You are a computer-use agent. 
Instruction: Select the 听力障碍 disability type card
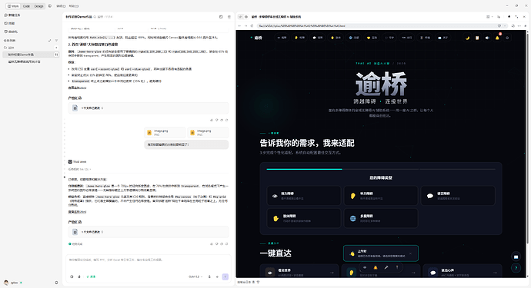coord(381,195)
